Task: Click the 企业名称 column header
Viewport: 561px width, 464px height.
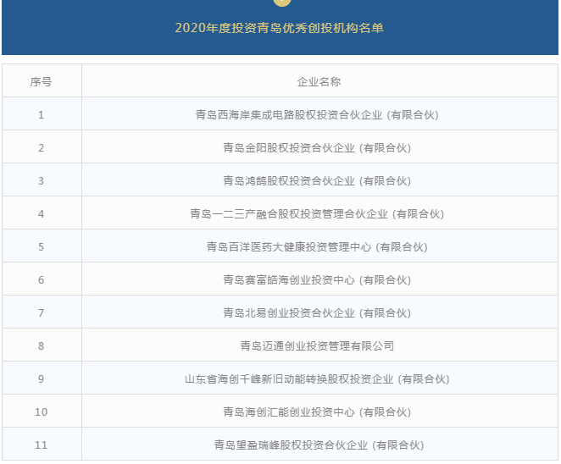Action: [x=319, y=80]
